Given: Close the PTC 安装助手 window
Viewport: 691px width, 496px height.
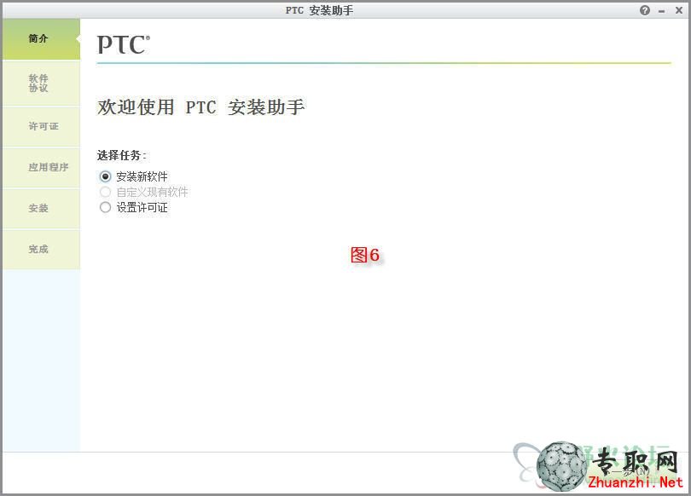Looking at the screenshot, I should [x=679, y=10].
